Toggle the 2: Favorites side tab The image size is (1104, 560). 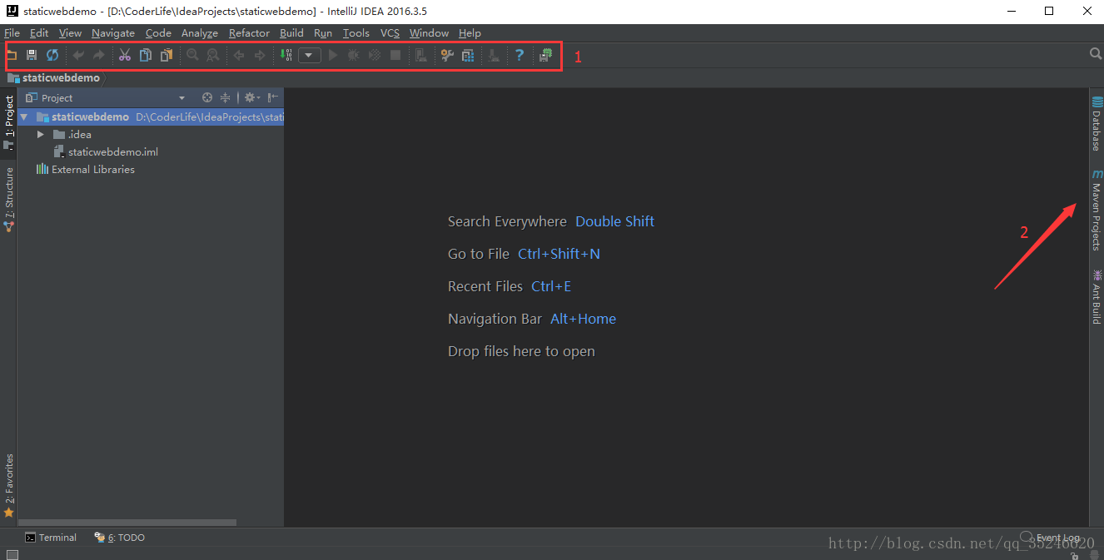(8, 486)
